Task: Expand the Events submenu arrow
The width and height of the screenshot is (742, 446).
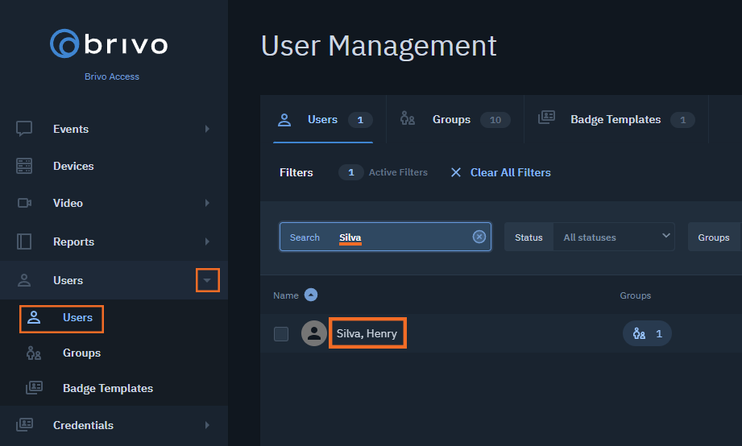Action: pyautogui.click(x=207, y=129)
